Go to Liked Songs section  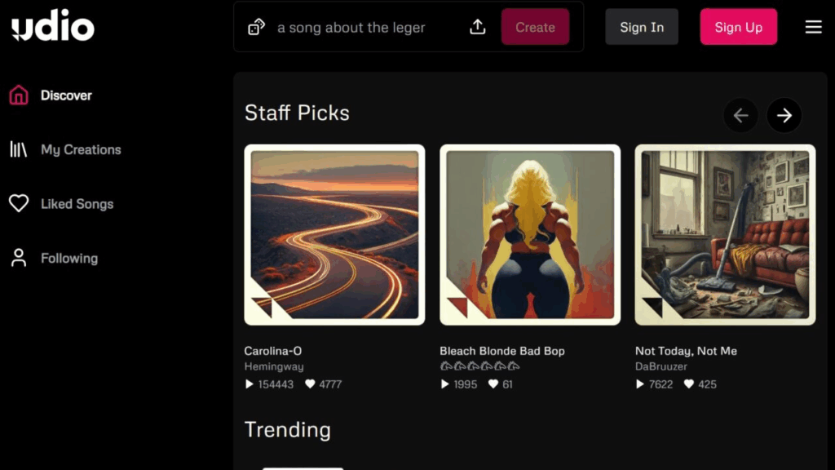click(x=77, y=204)
